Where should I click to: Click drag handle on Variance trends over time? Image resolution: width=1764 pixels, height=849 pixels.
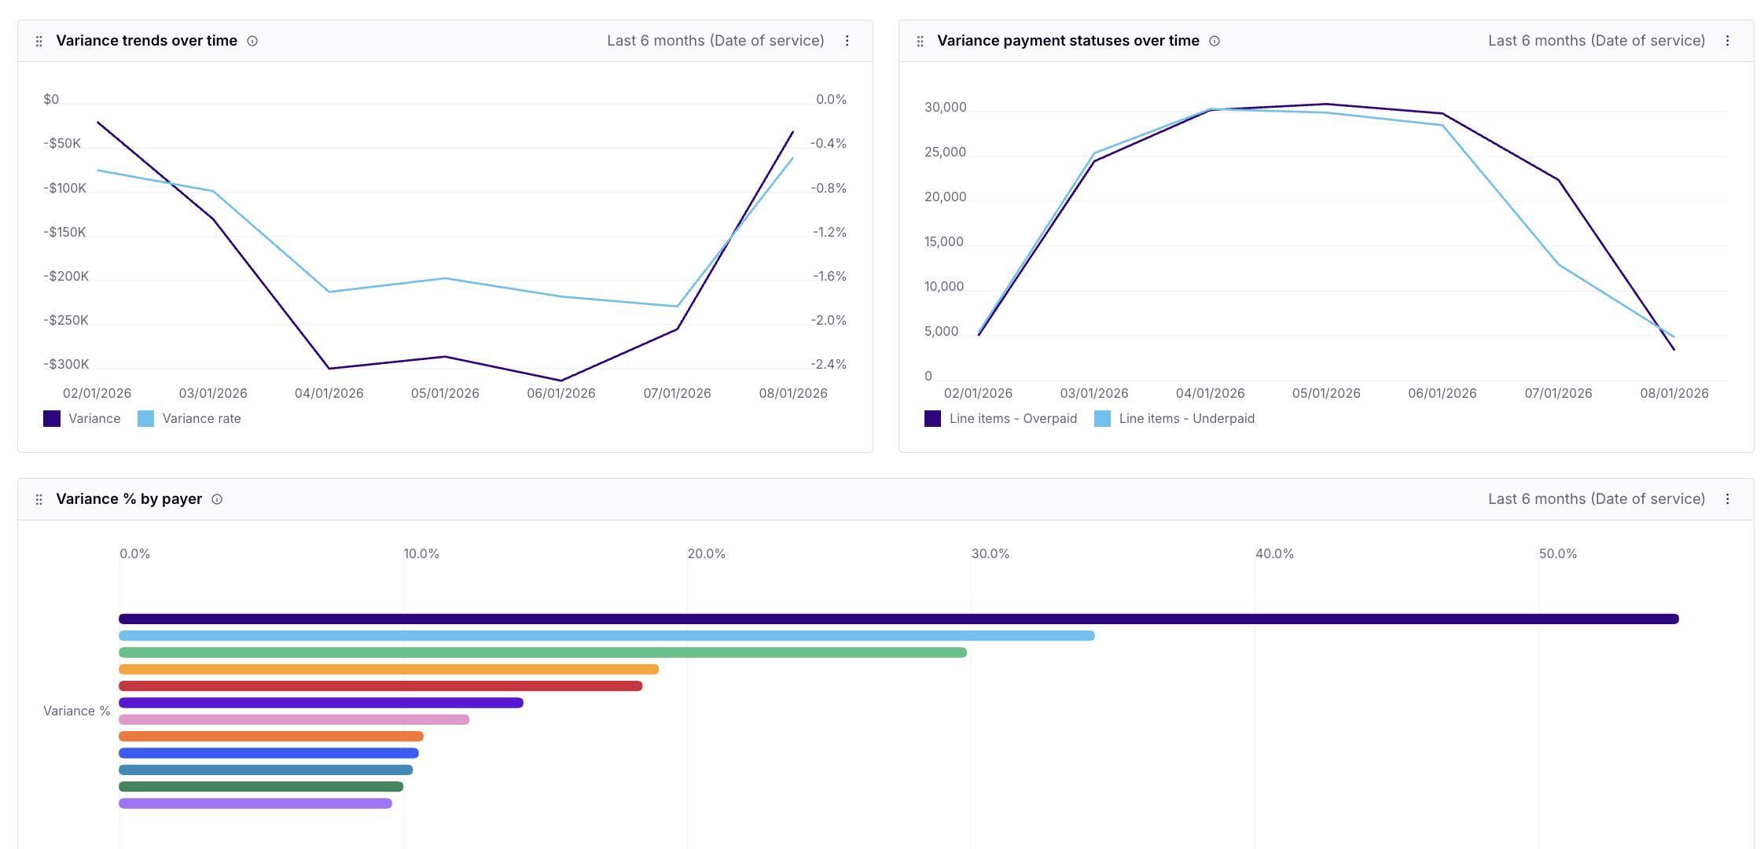coord(39,41)
